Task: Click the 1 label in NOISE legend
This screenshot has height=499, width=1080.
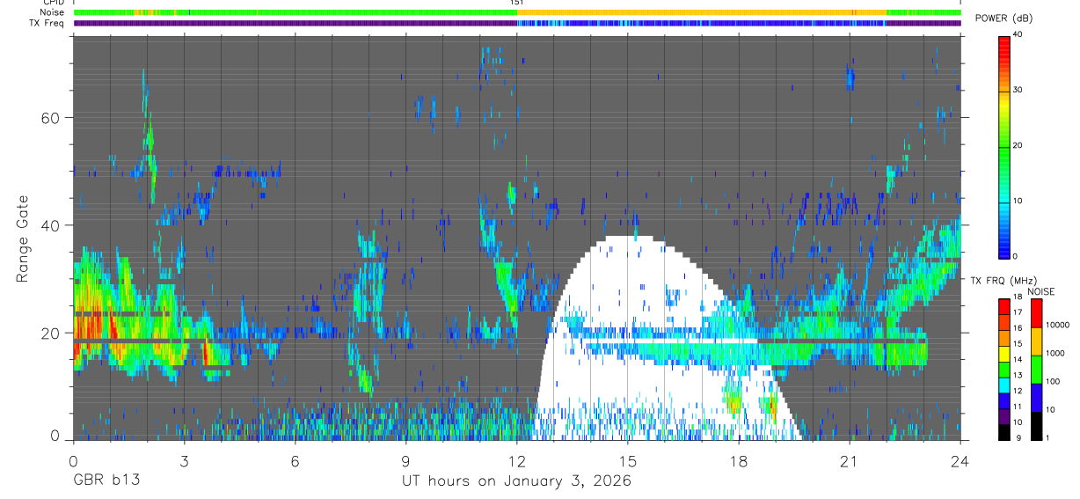Action: pyautogui.click(x=1047, y=437)
